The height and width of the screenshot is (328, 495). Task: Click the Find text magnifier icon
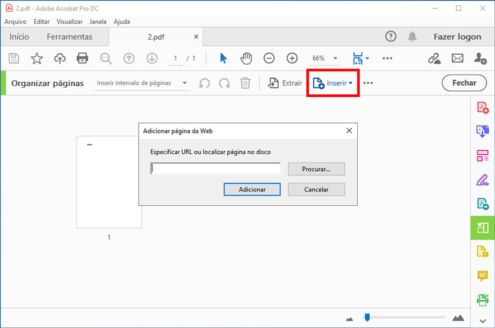106,58
